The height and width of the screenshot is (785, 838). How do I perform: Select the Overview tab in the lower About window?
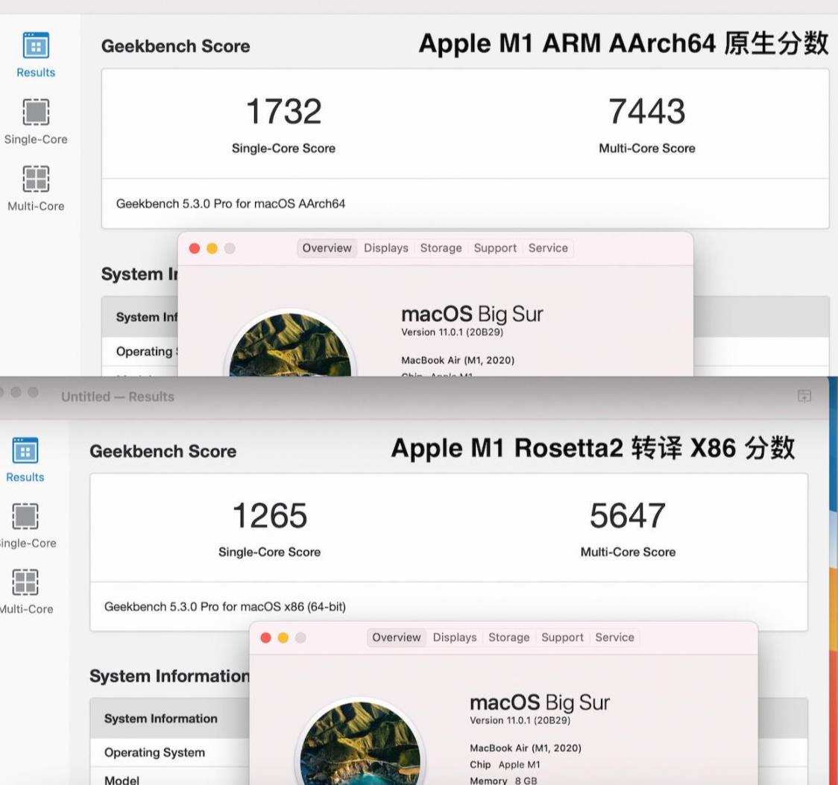click(396, 637)
